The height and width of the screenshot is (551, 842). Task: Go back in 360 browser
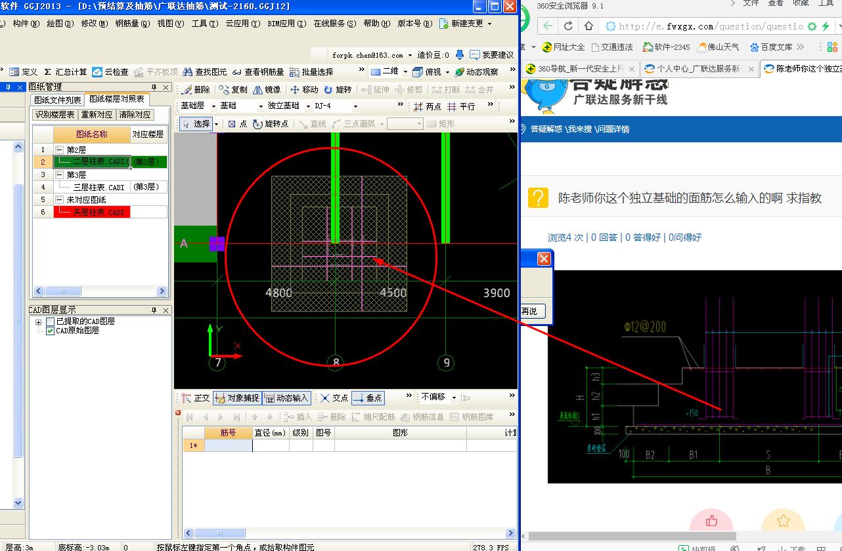pos(548,26)
